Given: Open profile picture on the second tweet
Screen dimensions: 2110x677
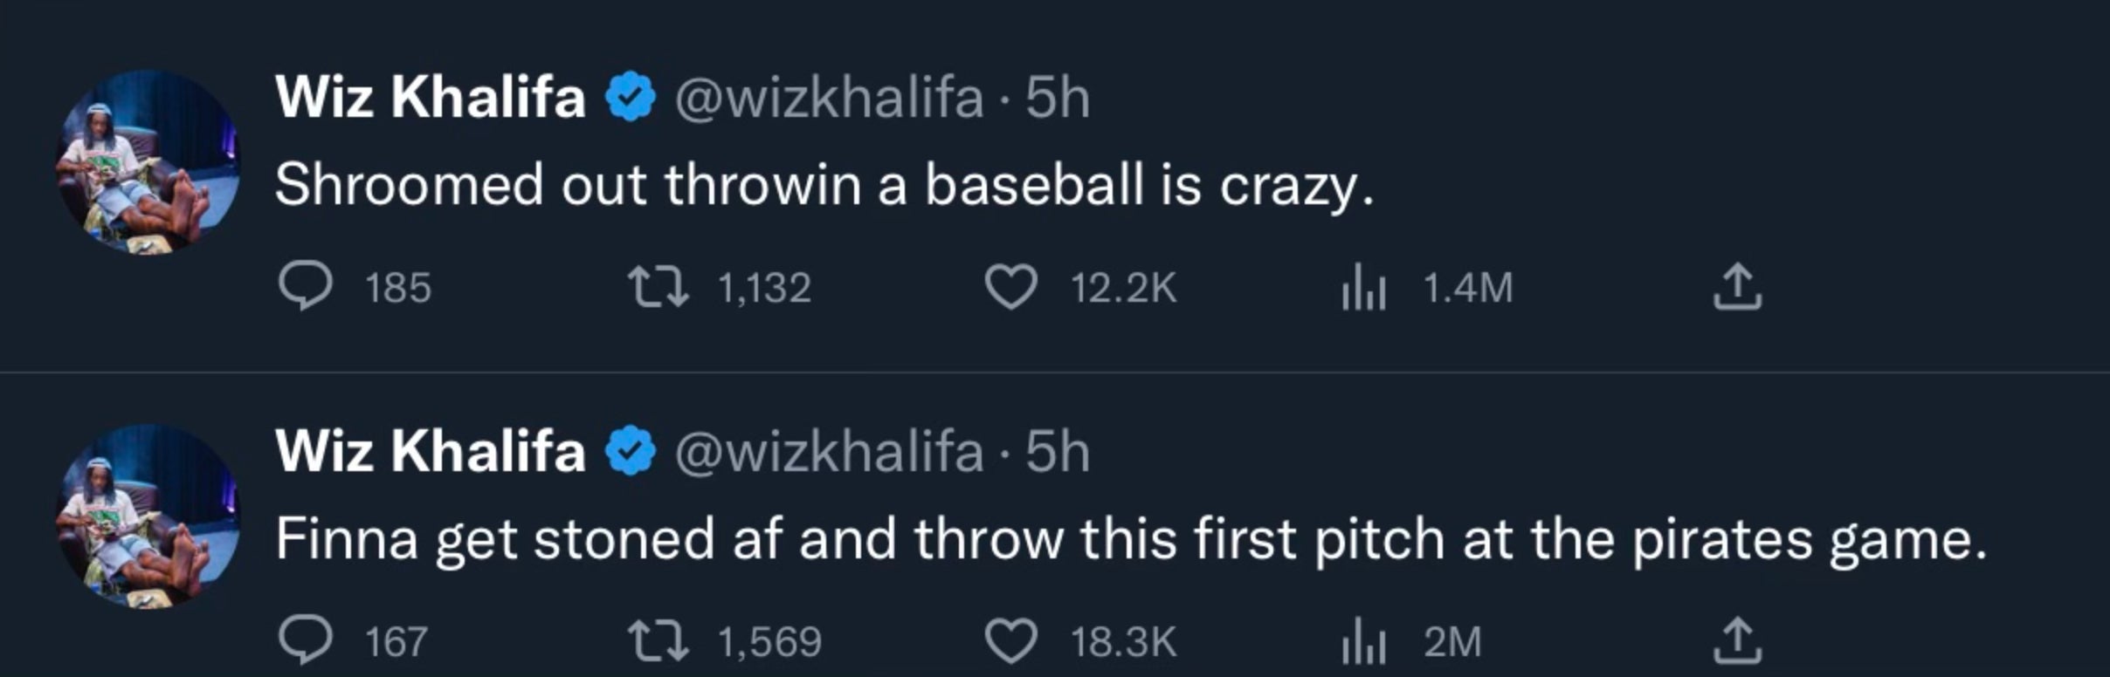Looking at the screenshot, I should tap(148, 516).
